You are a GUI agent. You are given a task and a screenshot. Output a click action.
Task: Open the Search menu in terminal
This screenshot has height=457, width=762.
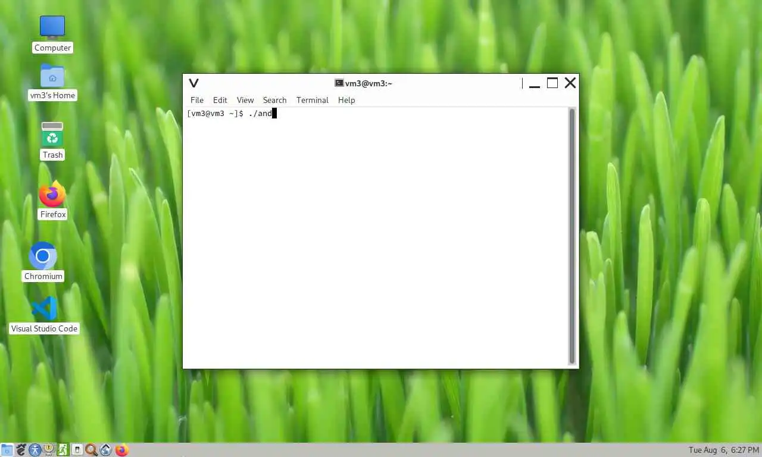[274, 100]
